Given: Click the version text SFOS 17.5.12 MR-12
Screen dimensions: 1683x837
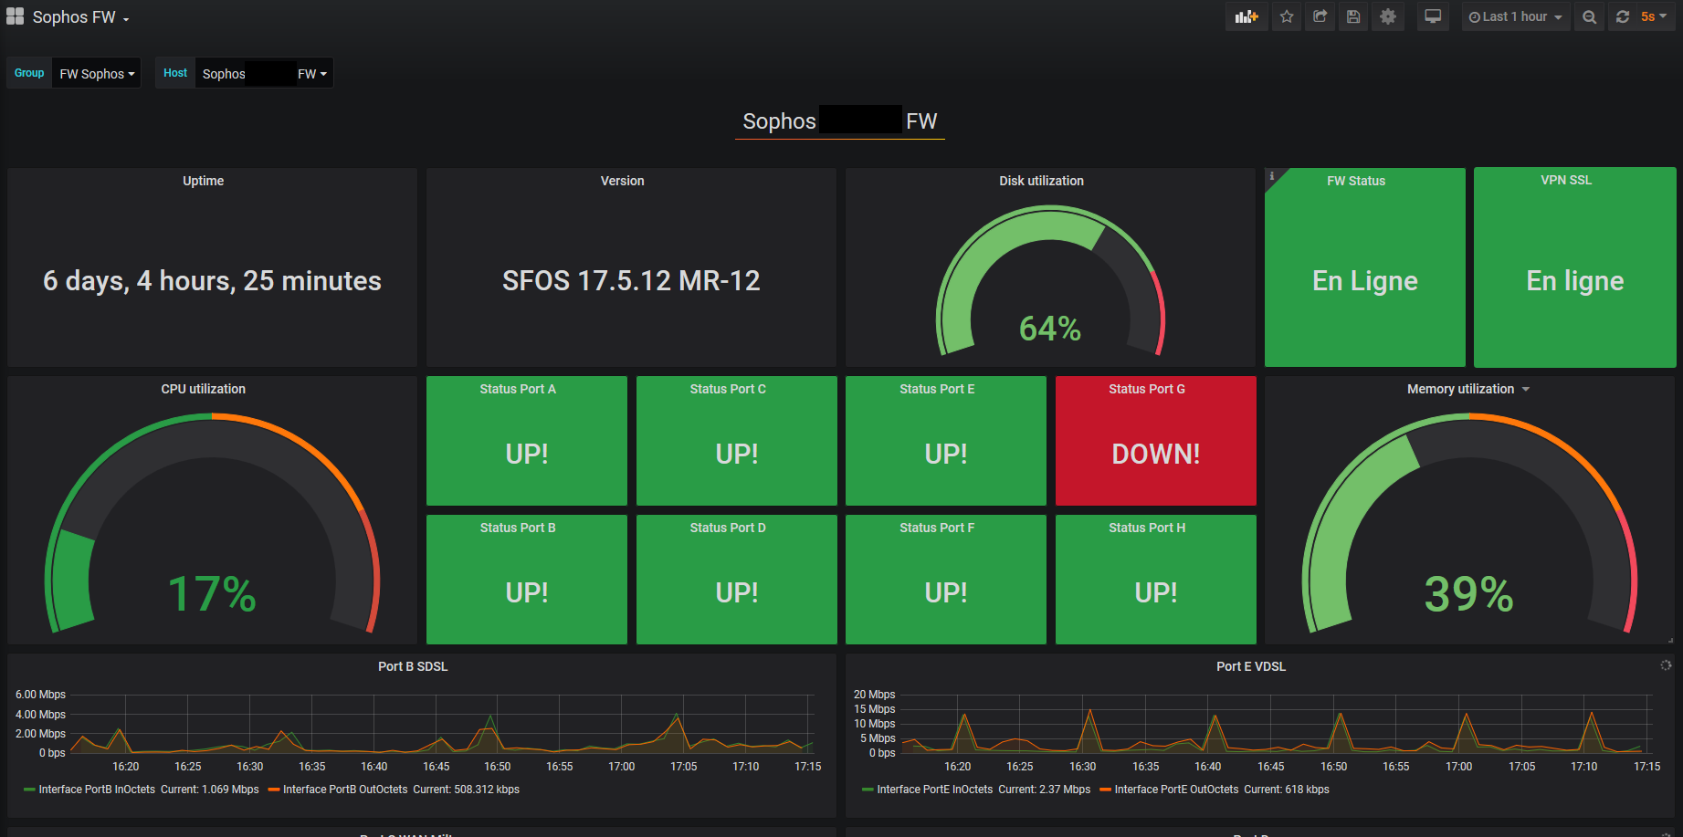Looking at the screenshot, I should (631, 281).
